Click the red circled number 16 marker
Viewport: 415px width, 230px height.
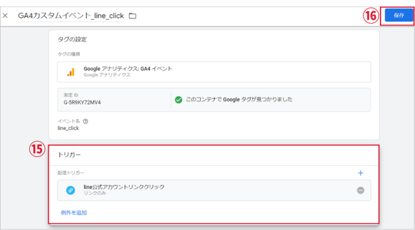[x=370, y=16]
